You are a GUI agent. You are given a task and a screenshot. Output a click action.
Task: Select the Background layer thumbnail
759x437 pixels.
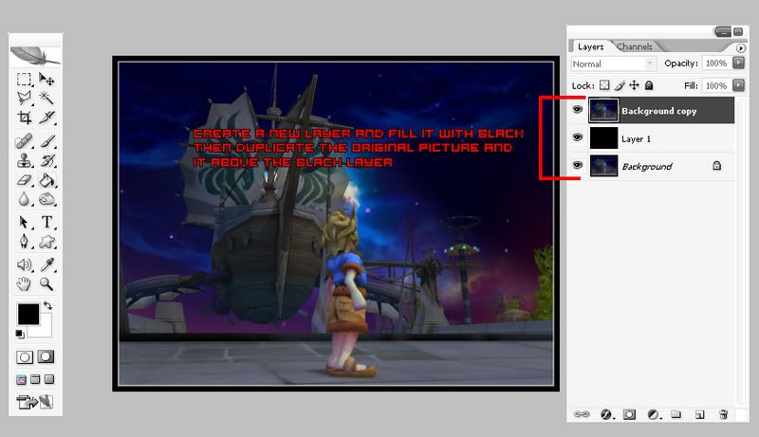point(603,166)
